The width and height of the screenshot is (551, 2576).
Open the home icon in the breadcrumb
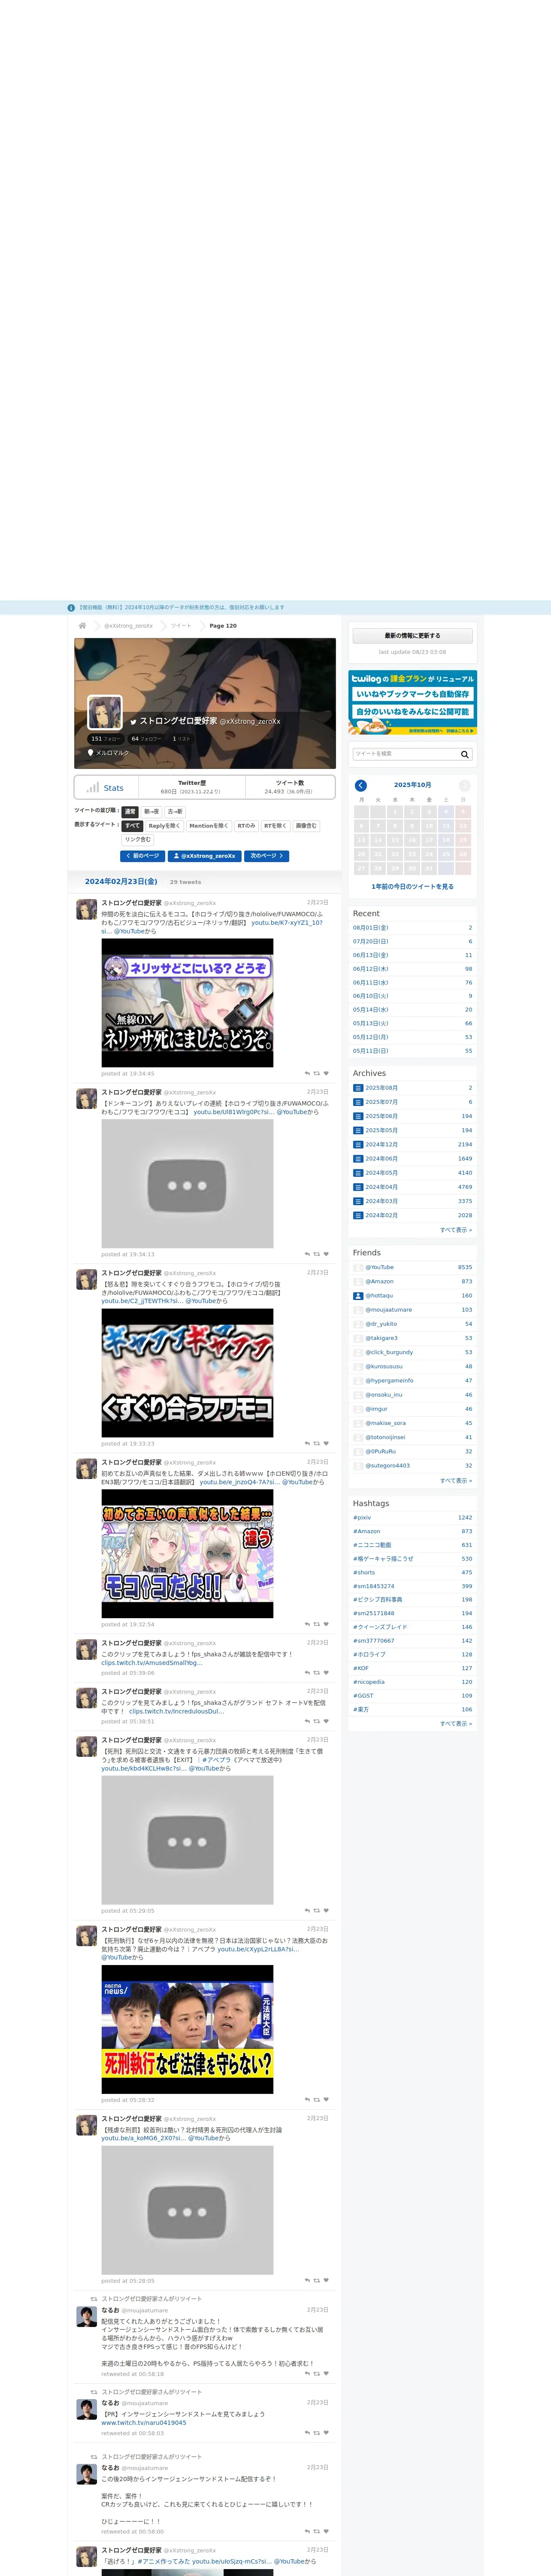(x=82, y=625)
